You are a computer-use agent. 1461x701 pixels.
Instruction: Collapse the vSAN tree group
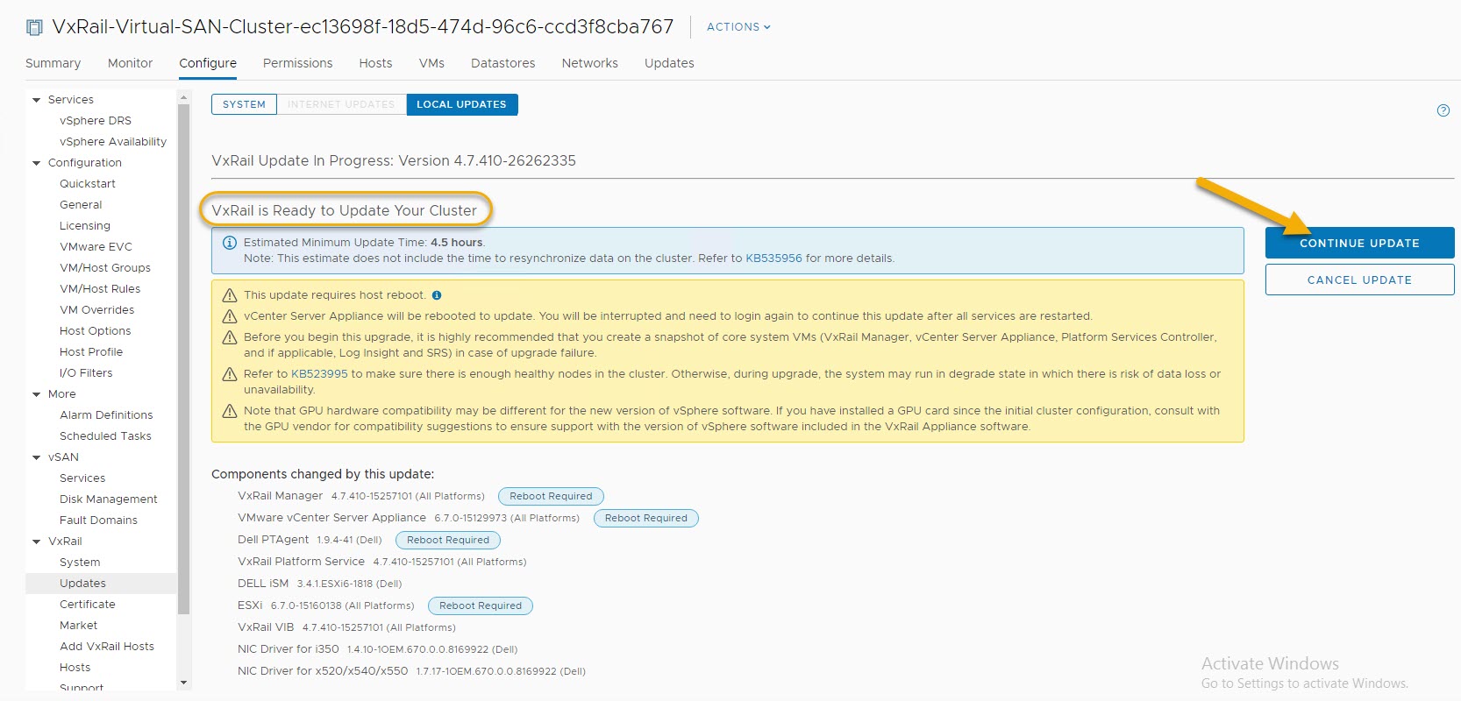pos(37,457)
